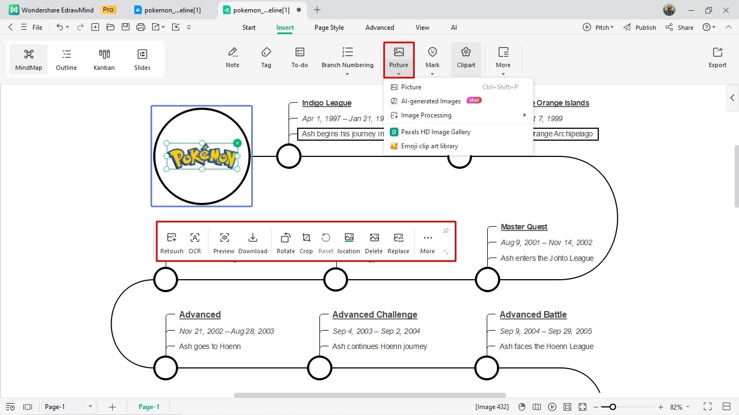
Task: Open the Advanced ribbon tab
Action: (380, 28)
